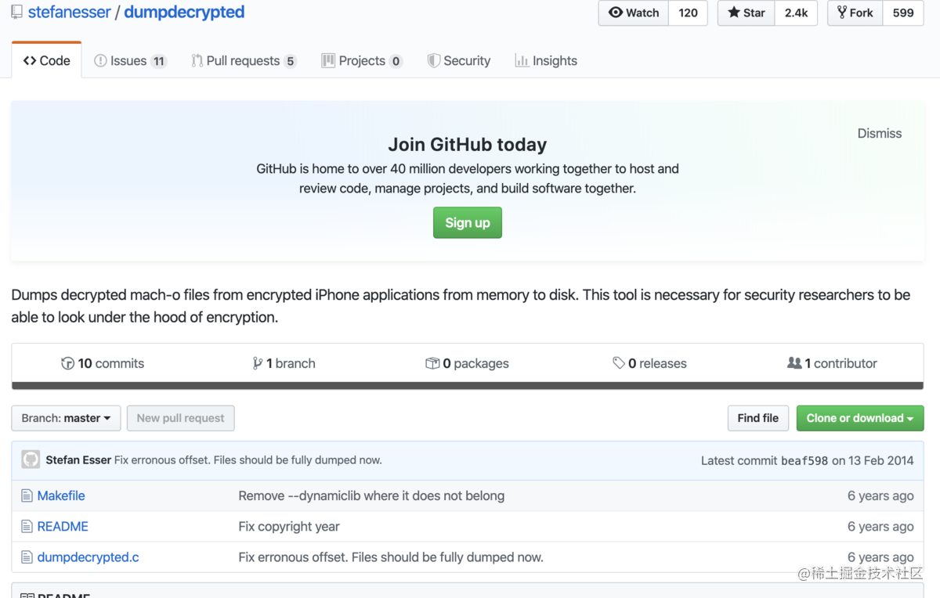Click the code brackets icon on Code tab
This screenshot has width=940, height=598.
30,60
